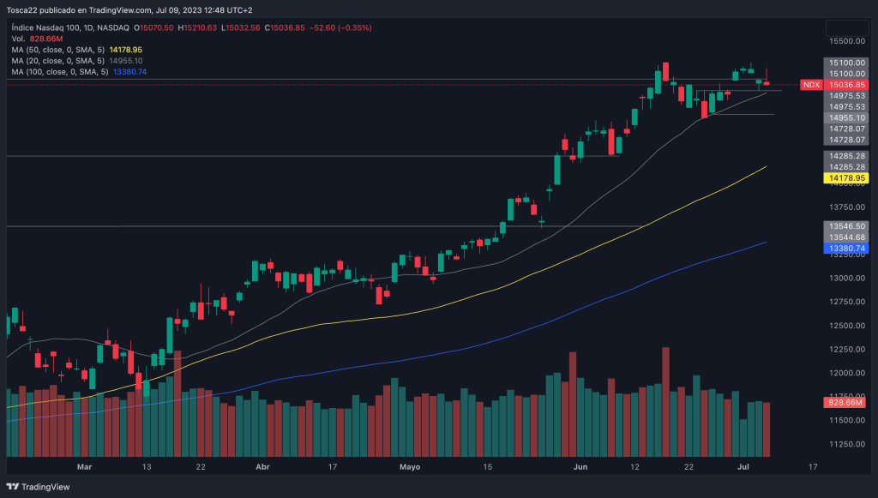Click the 13546.50 price axis label
The width and height of the screenshot is (878, 498).
pos(847,226)
